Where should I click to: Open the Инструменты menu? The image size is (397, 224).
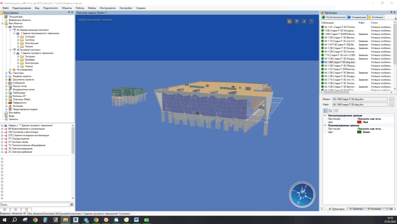click(107, 8)
